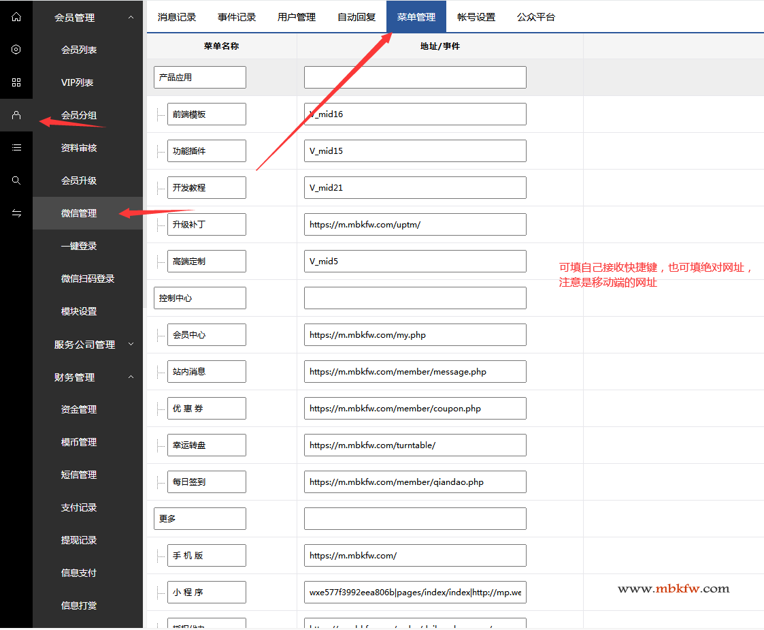
Task: Click the member user icon in rail
Action: click(x=16, y=115)
